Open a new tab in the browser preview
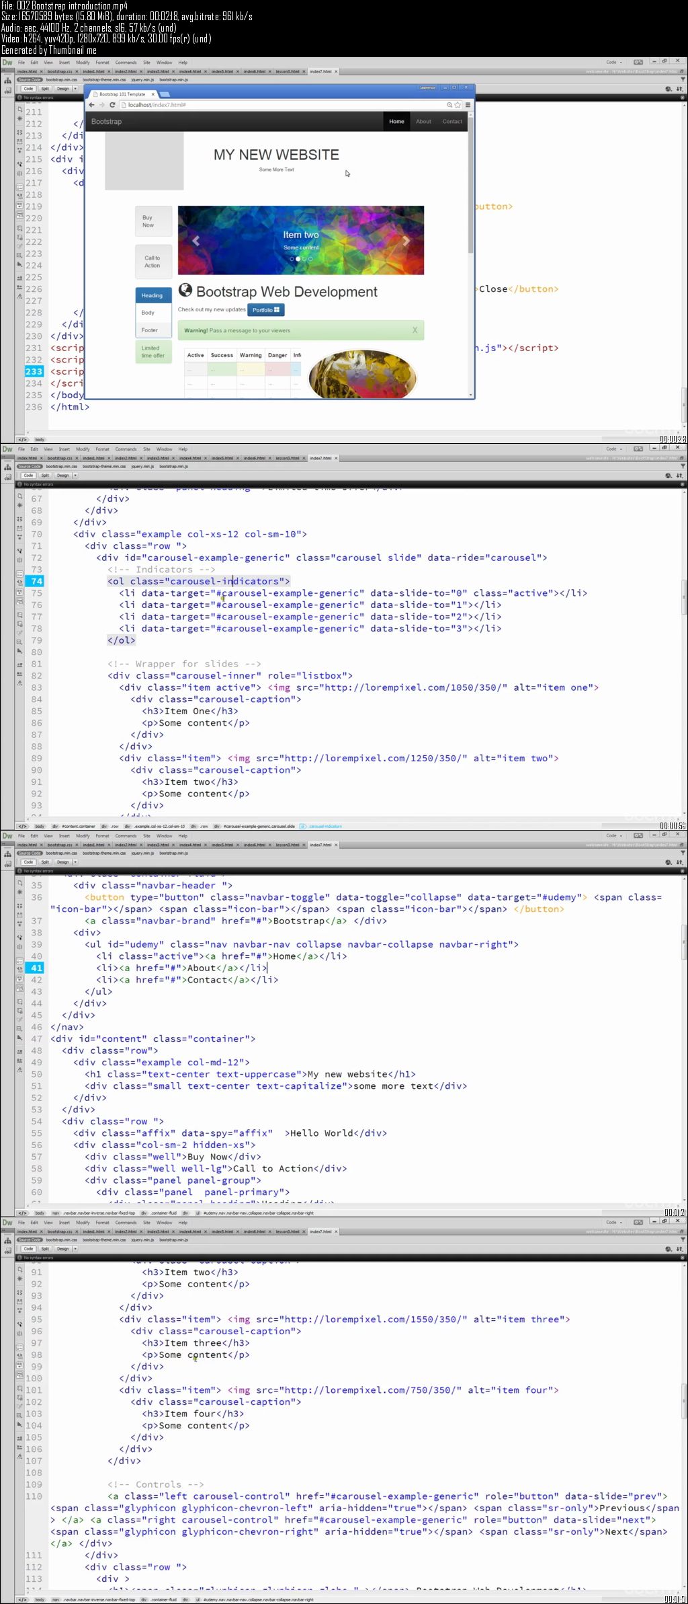The image size is (688, 1604). [x=165, y=94]
